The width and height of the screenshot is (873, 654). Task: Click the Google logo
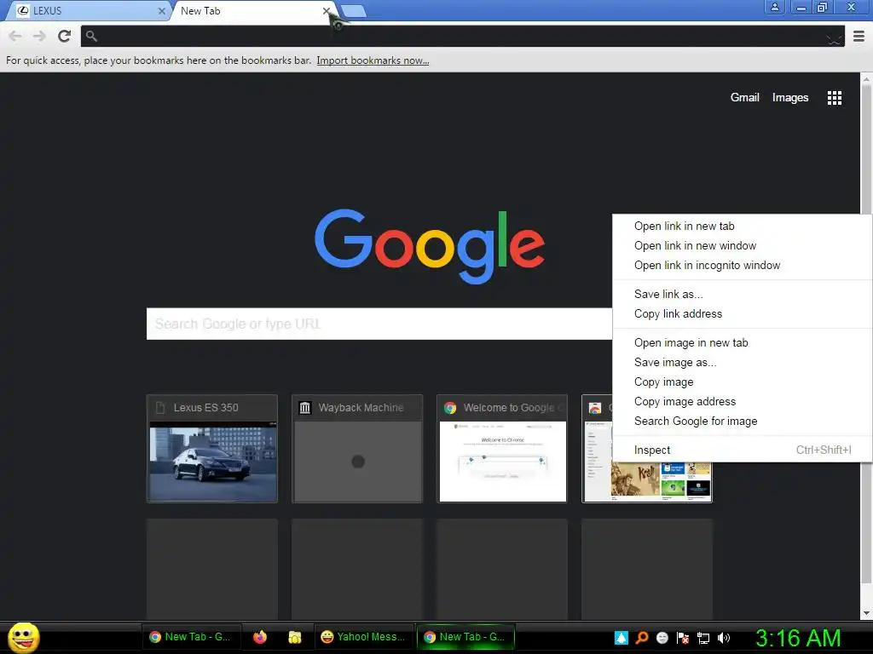430,246
